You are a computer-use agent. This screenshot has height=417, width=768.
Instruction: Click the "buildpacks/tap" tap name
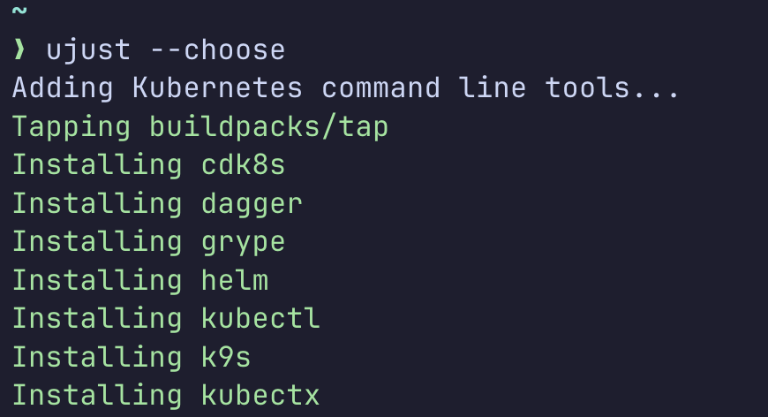click(269, 126)
